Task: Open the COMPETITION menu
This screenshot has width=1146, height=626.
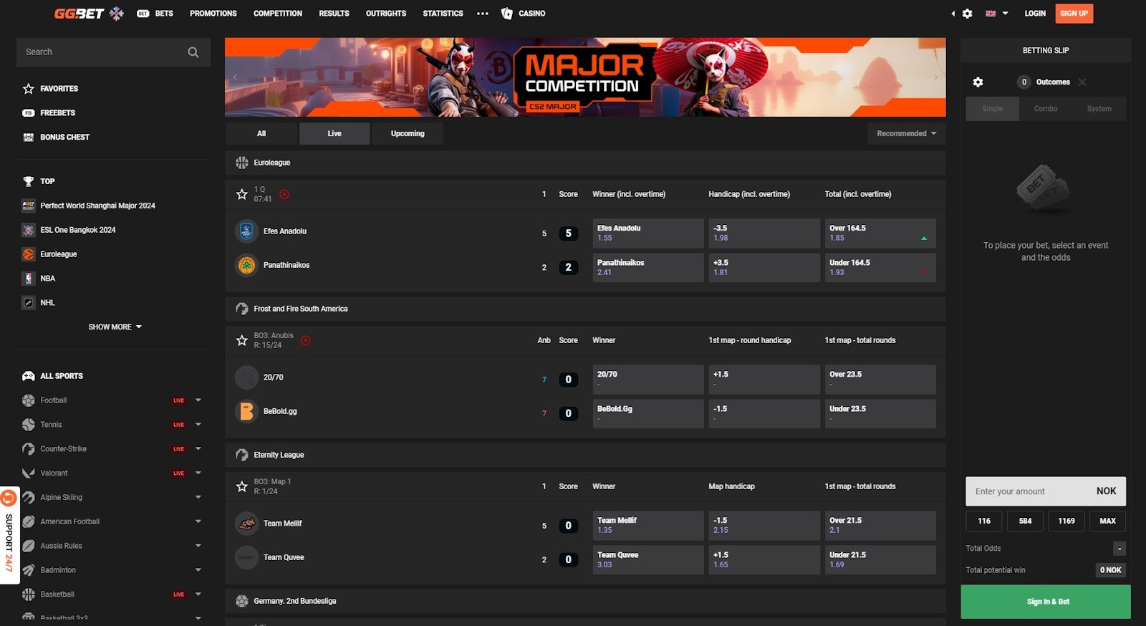Action: coord(278,14)
